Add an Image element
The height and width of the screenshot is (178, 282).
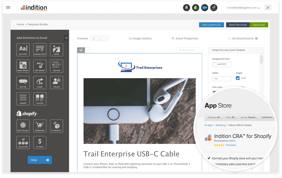(57, 50)
